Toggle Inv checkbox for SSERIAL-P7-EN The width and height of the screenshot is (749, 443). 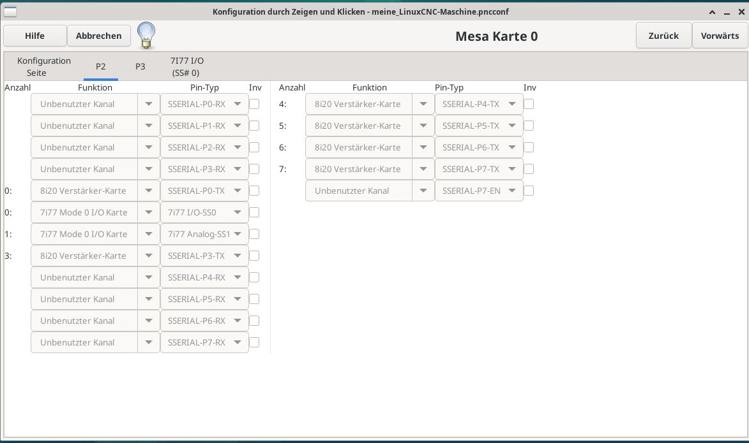coord(529,191)
